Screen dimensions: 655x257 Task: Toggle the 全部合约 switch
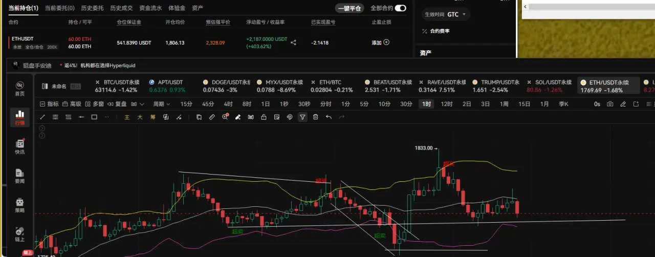pyautogui.click(x=401, y=8)
